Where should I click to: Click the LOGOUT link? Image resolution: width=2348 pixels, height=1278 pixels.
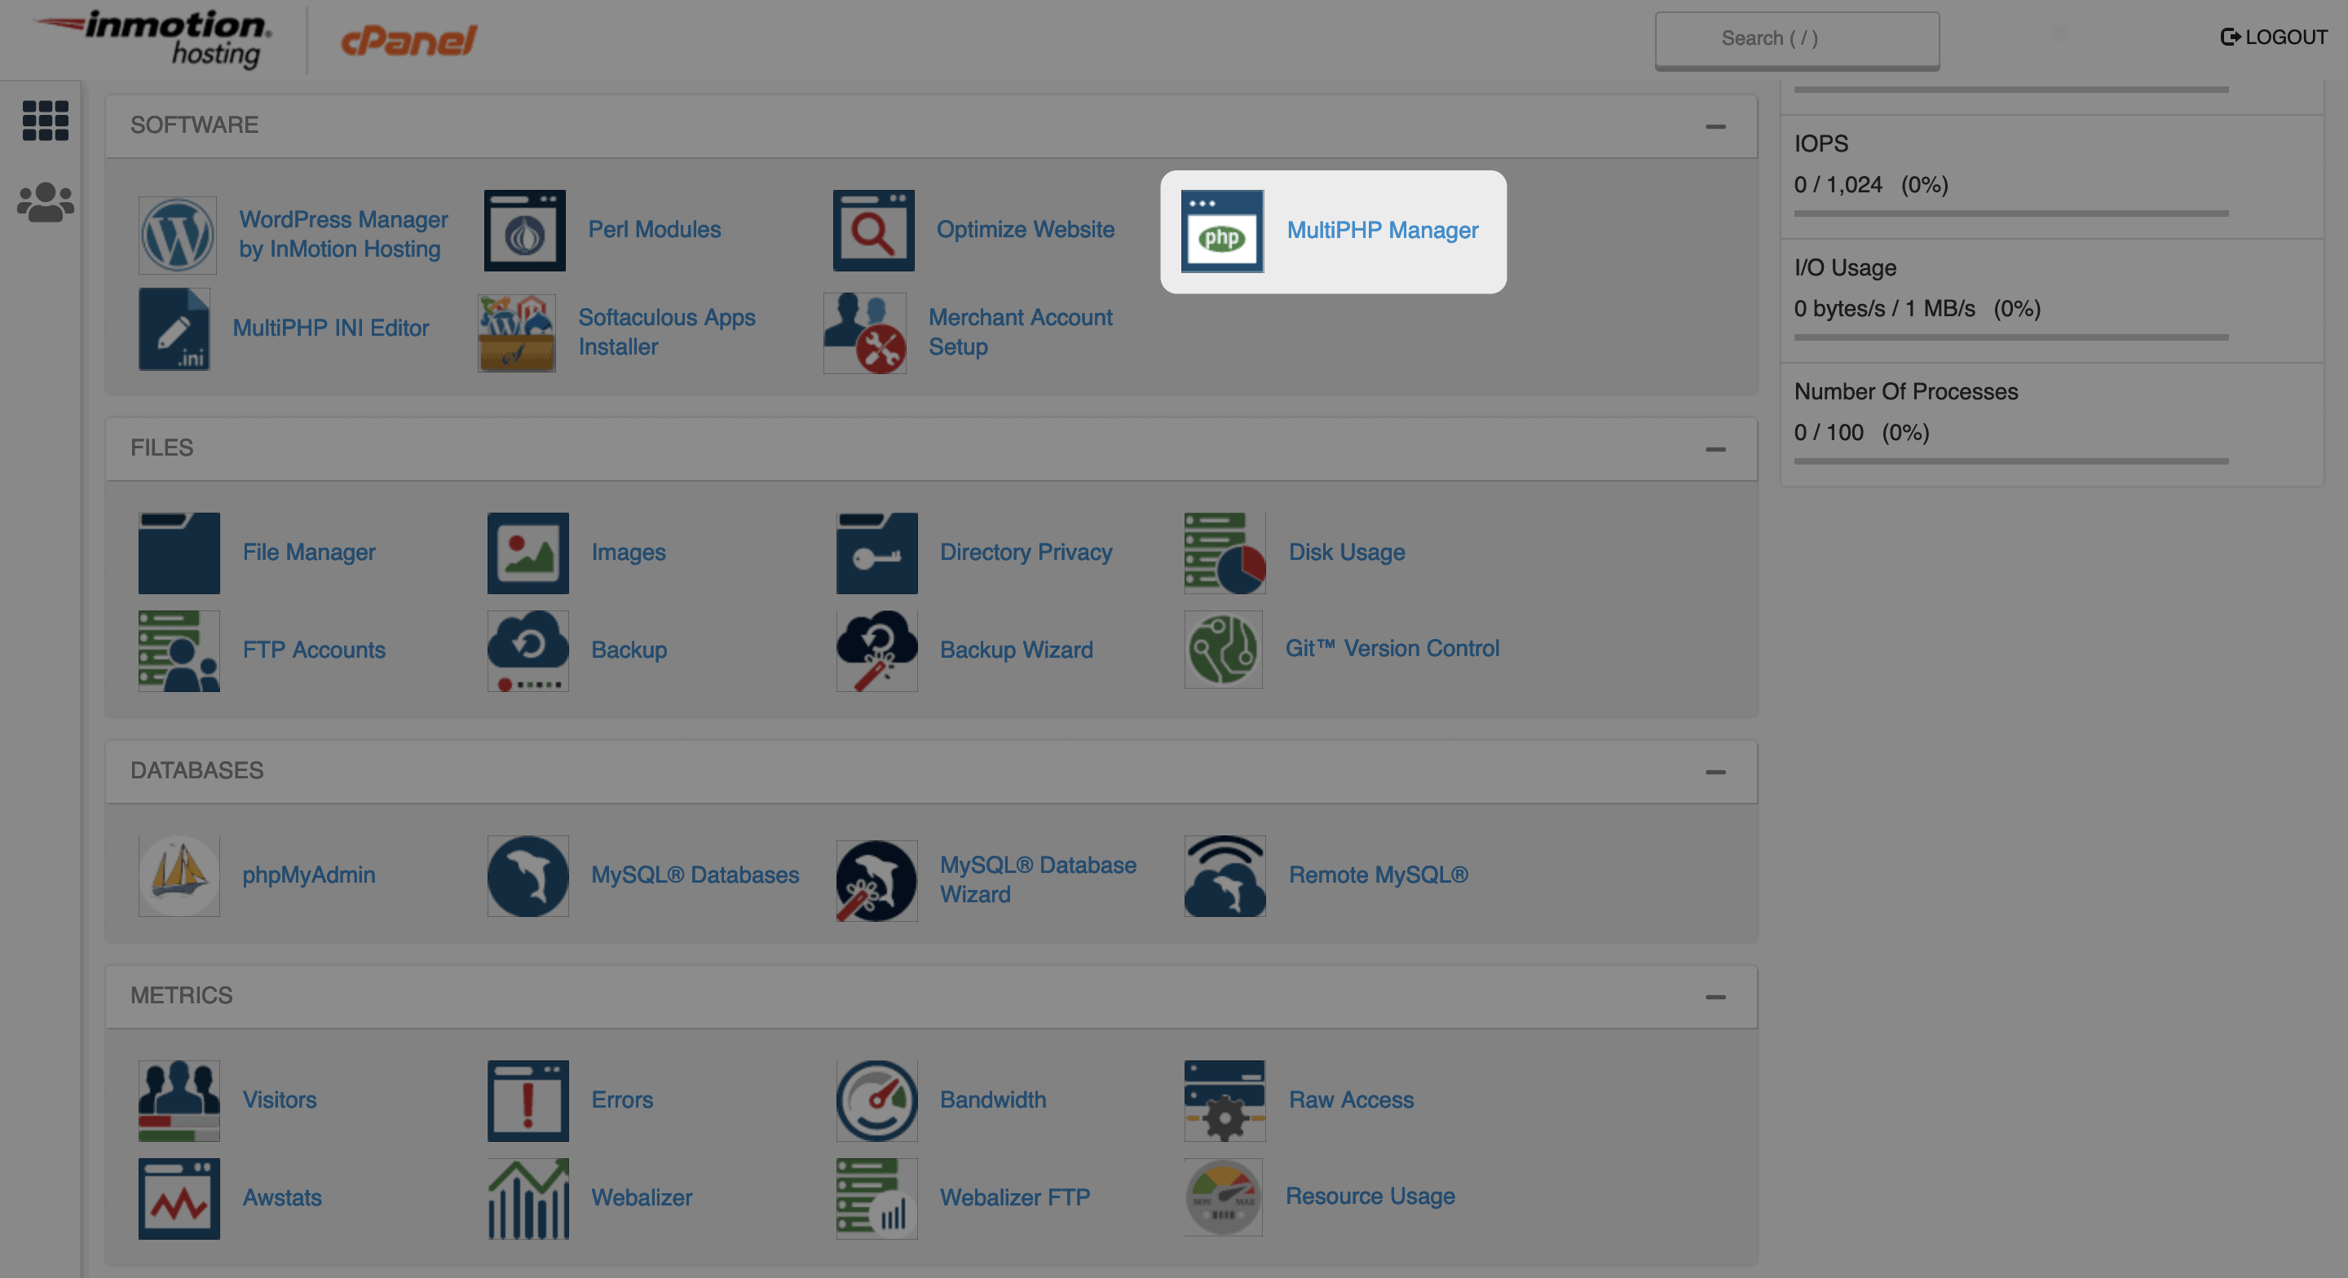[x=2273, y=37]
